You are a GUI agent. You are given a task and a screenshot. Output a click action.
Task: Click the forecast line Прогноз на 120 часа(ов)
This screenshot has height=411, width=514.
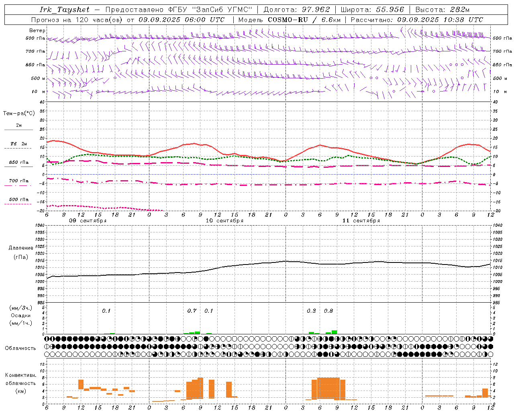[77, 20]
